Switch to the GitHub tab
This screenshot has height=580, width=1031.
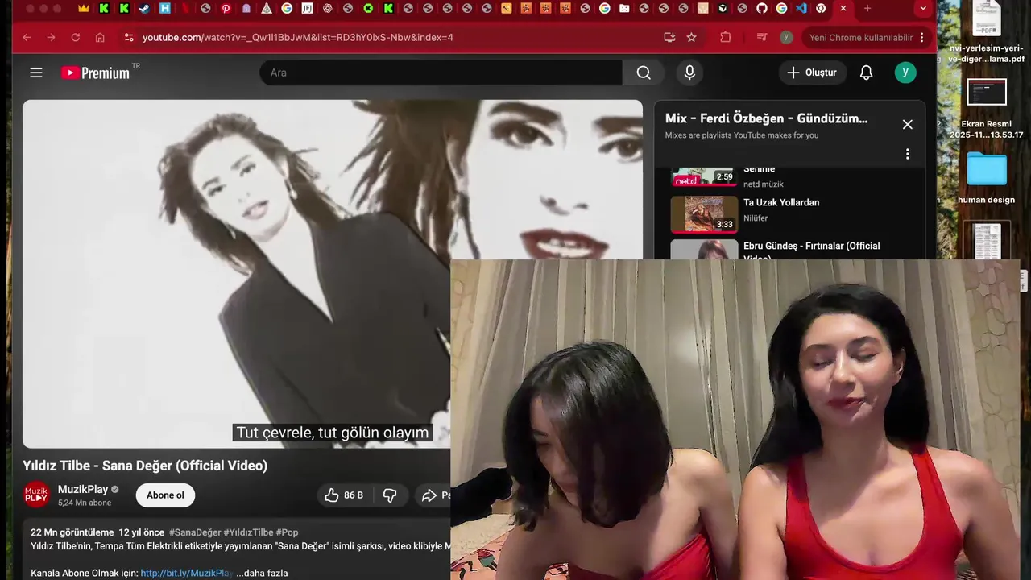tap(762, 8)
